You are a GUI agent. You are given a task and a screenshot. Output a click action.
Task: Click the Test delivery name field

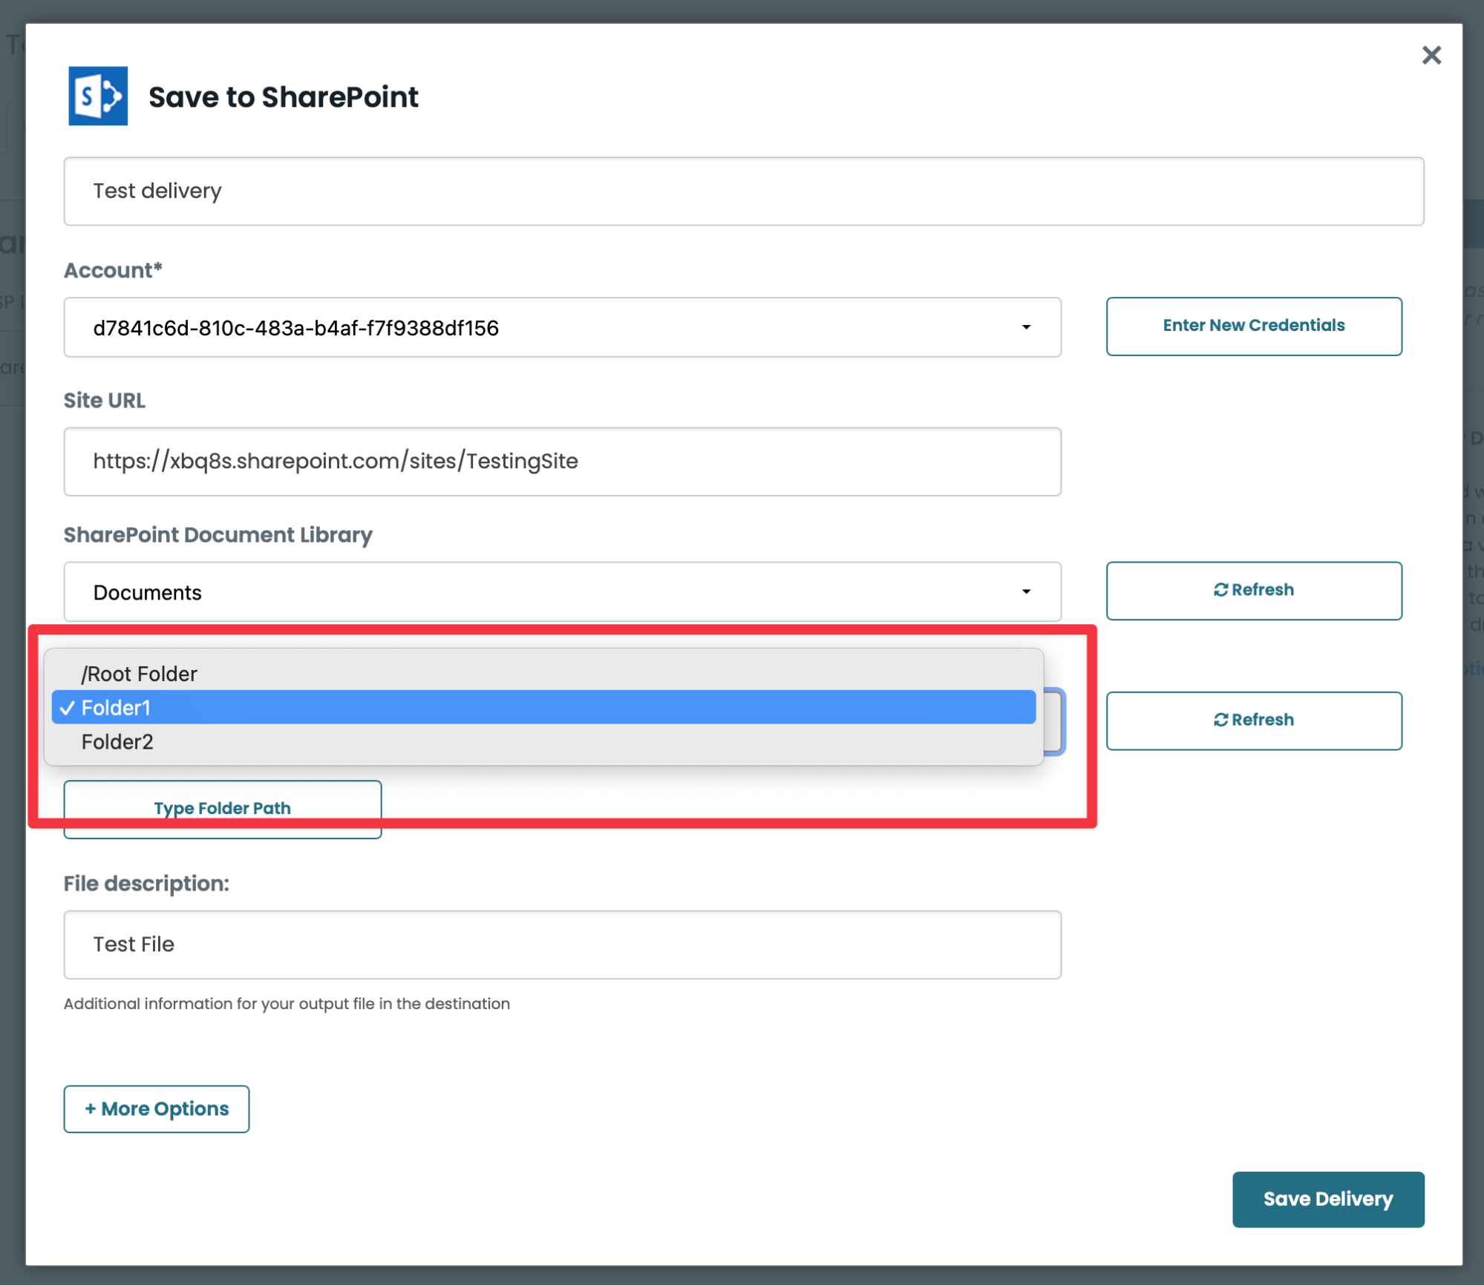[742, 191]
